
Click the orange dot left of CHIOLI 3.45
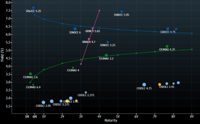[x=160, y=84]
